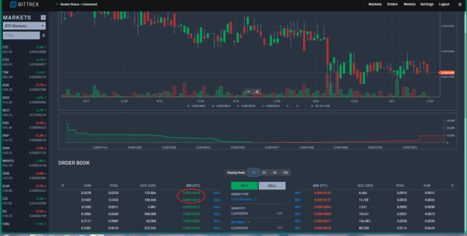
Task: Click BUY link for ask 0.00018804
Action: point(298,207)
